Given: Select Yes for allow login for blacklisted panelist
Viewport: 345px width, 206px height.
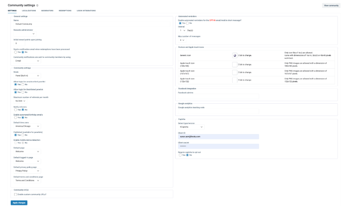Looking at the screenshot, I should click(x=15, y=92).
